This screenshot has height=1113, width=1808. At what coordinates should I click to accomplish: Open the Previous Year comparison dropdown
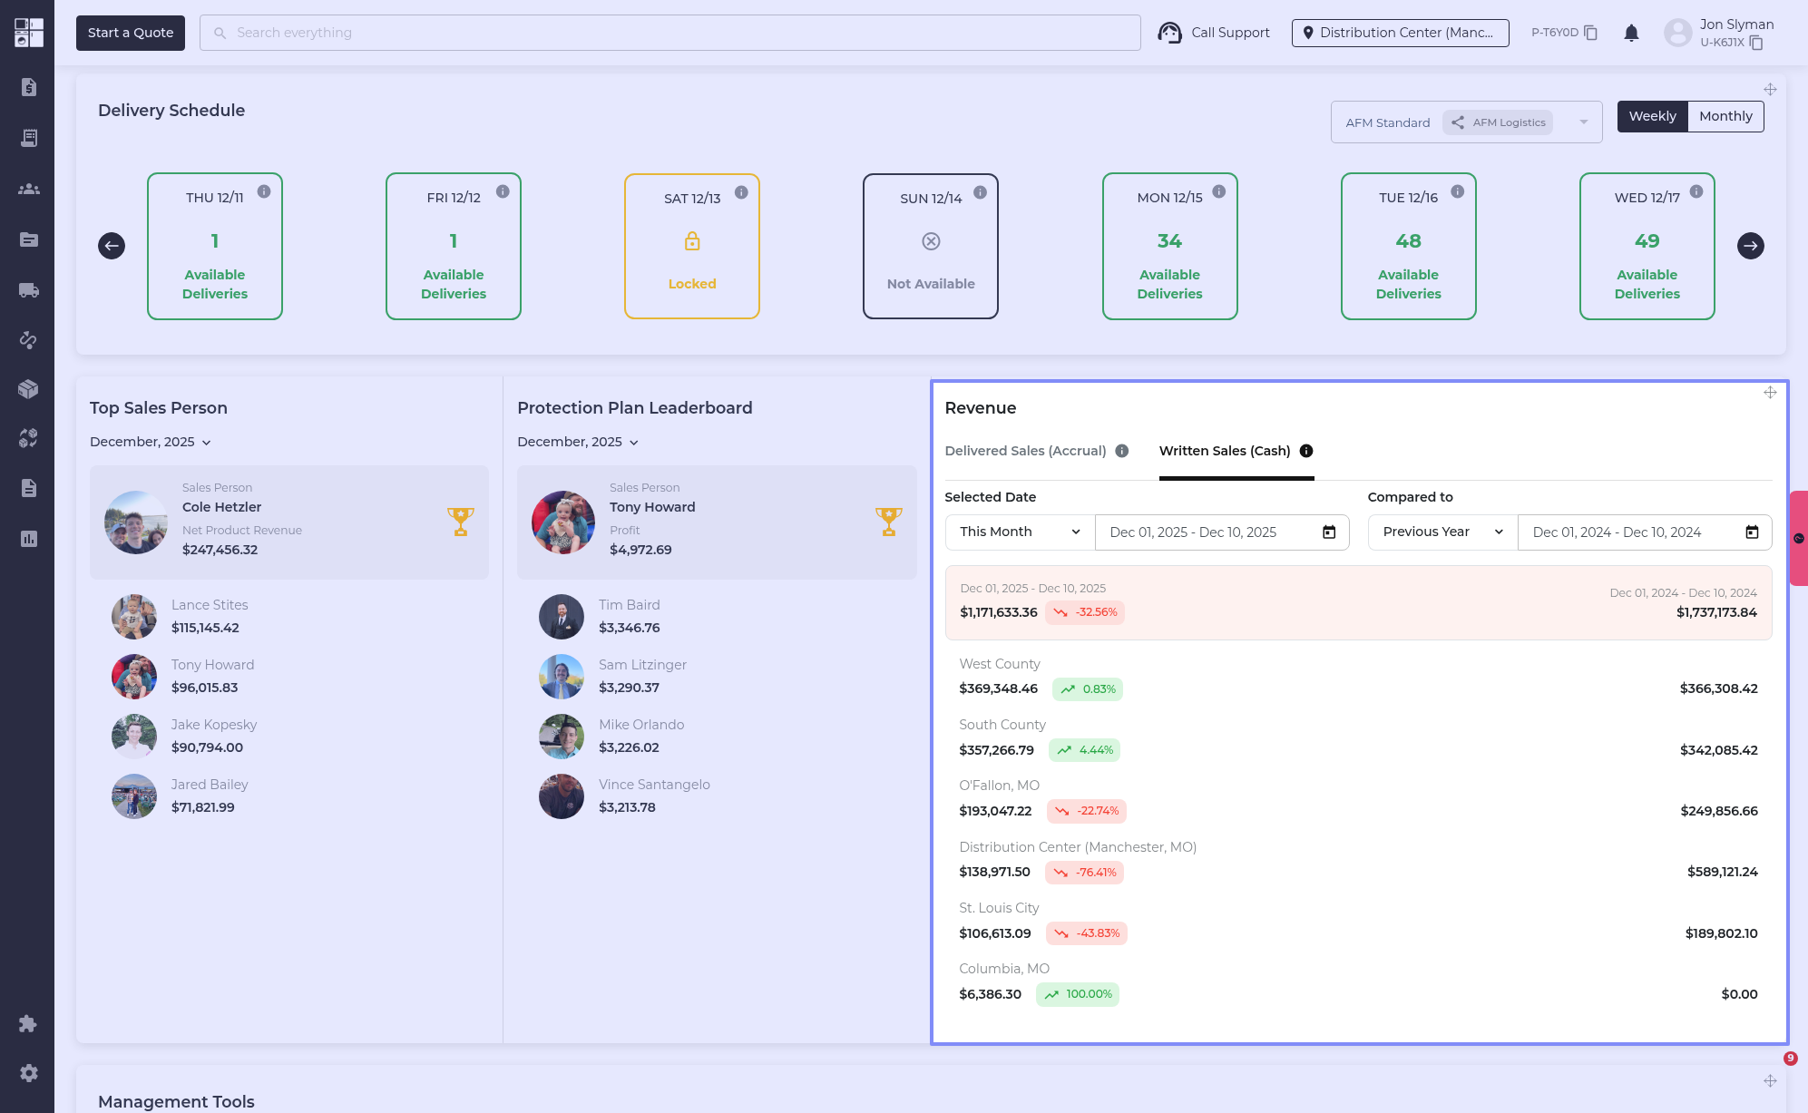point(1442,532)
